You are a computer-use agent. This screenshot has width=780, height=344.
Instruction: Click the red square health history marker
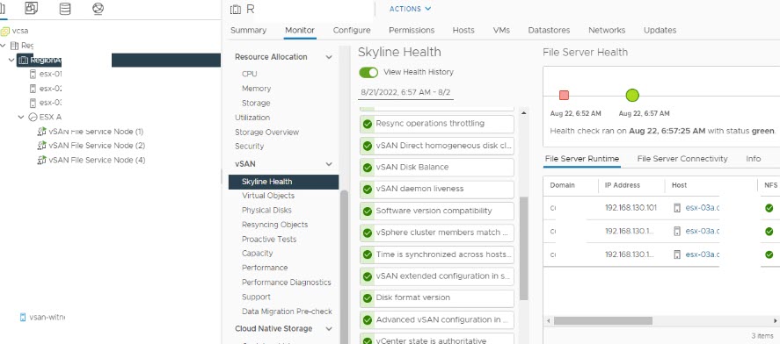point(564,96)
